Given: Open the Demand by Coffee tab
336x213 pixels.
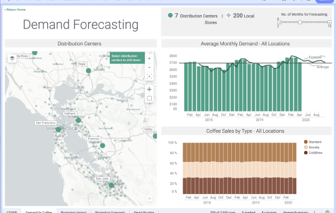Looking at the screenshot, I should tap(39, 211).
